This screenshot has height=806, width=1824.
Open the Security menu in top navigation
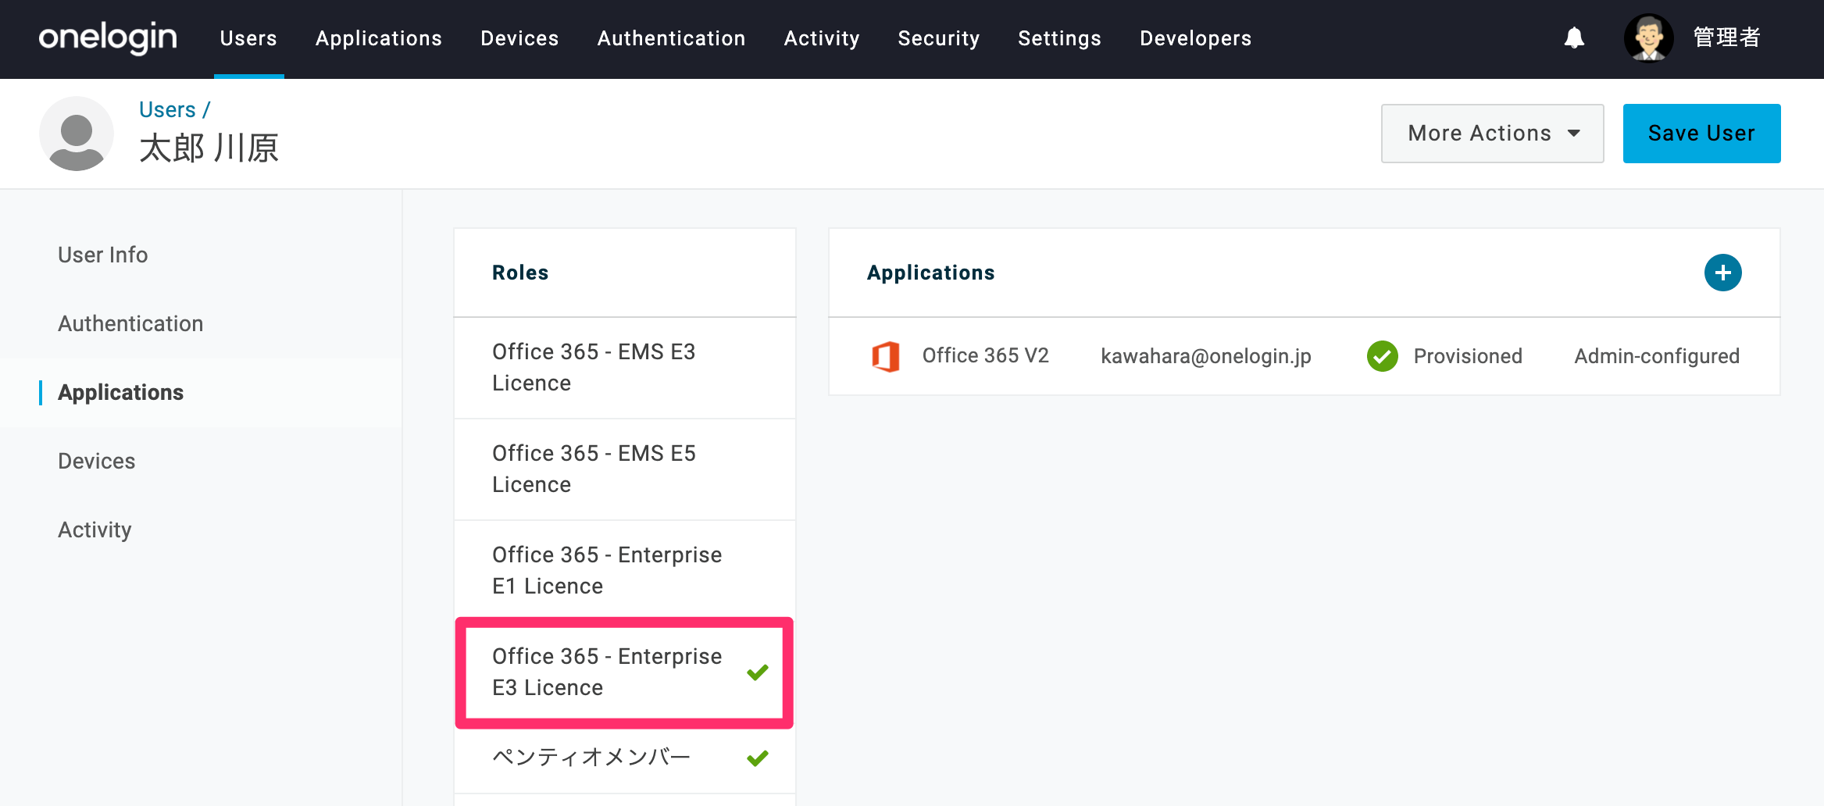click(x=938, y=38)
